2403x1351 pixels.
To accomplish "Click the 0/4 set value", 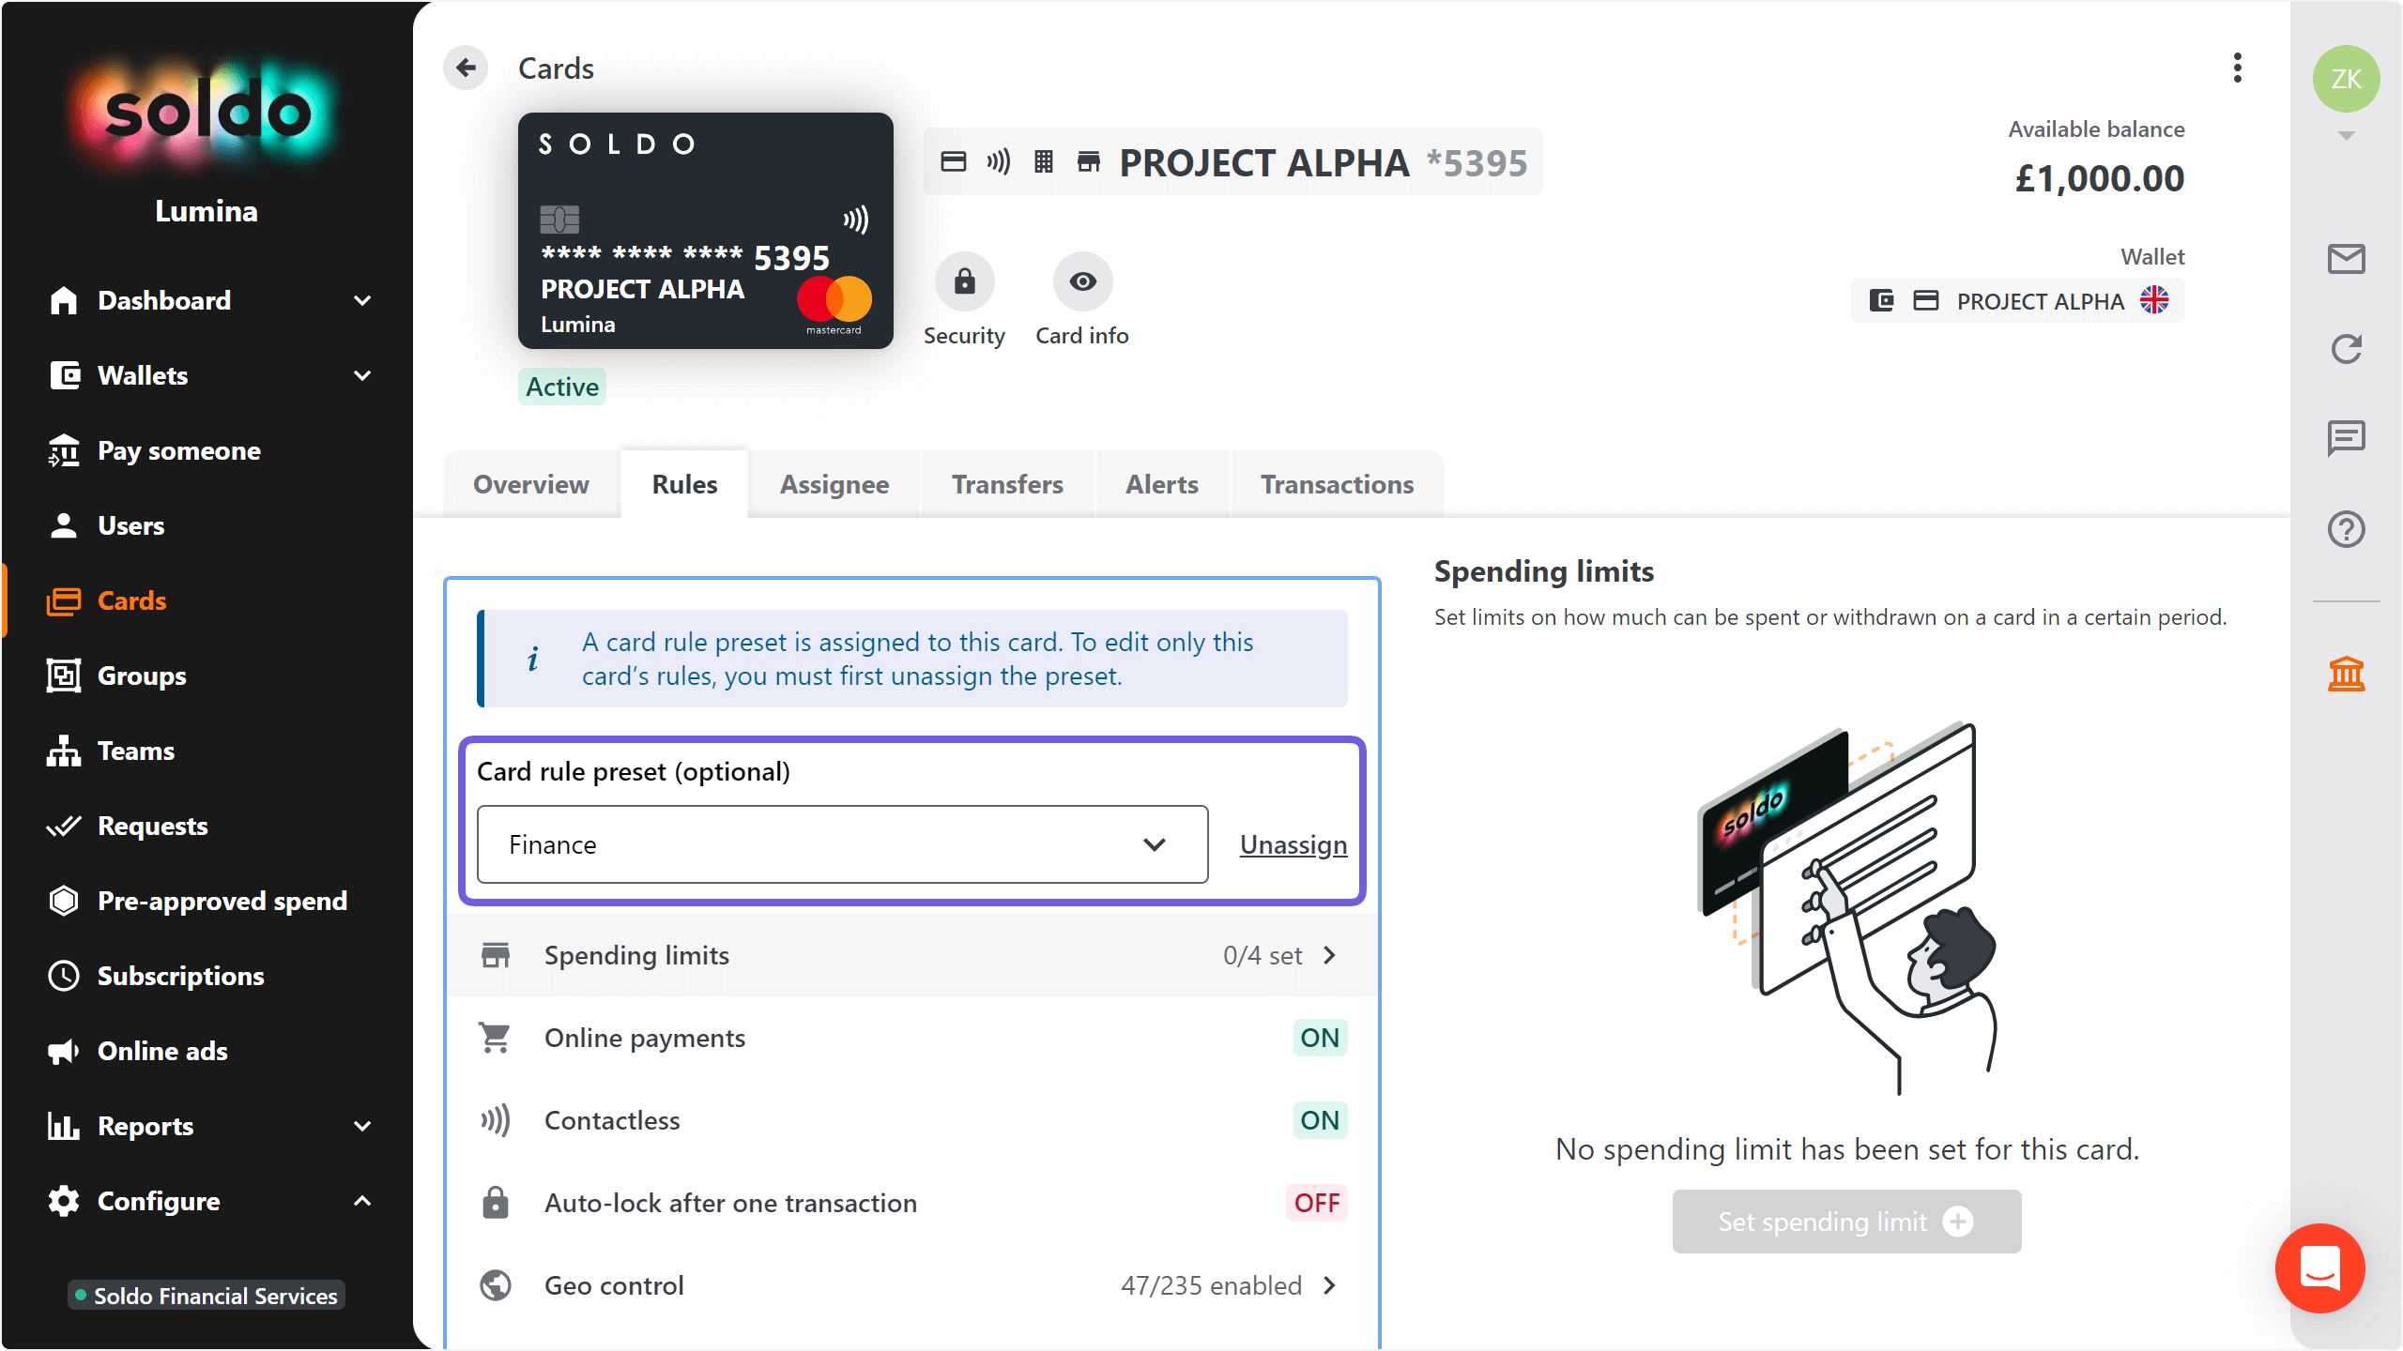I will [x=1263, y=955].
